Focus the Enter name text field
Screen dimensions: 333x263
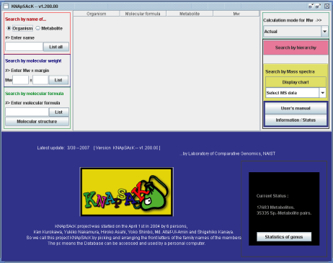pos(25,47)
